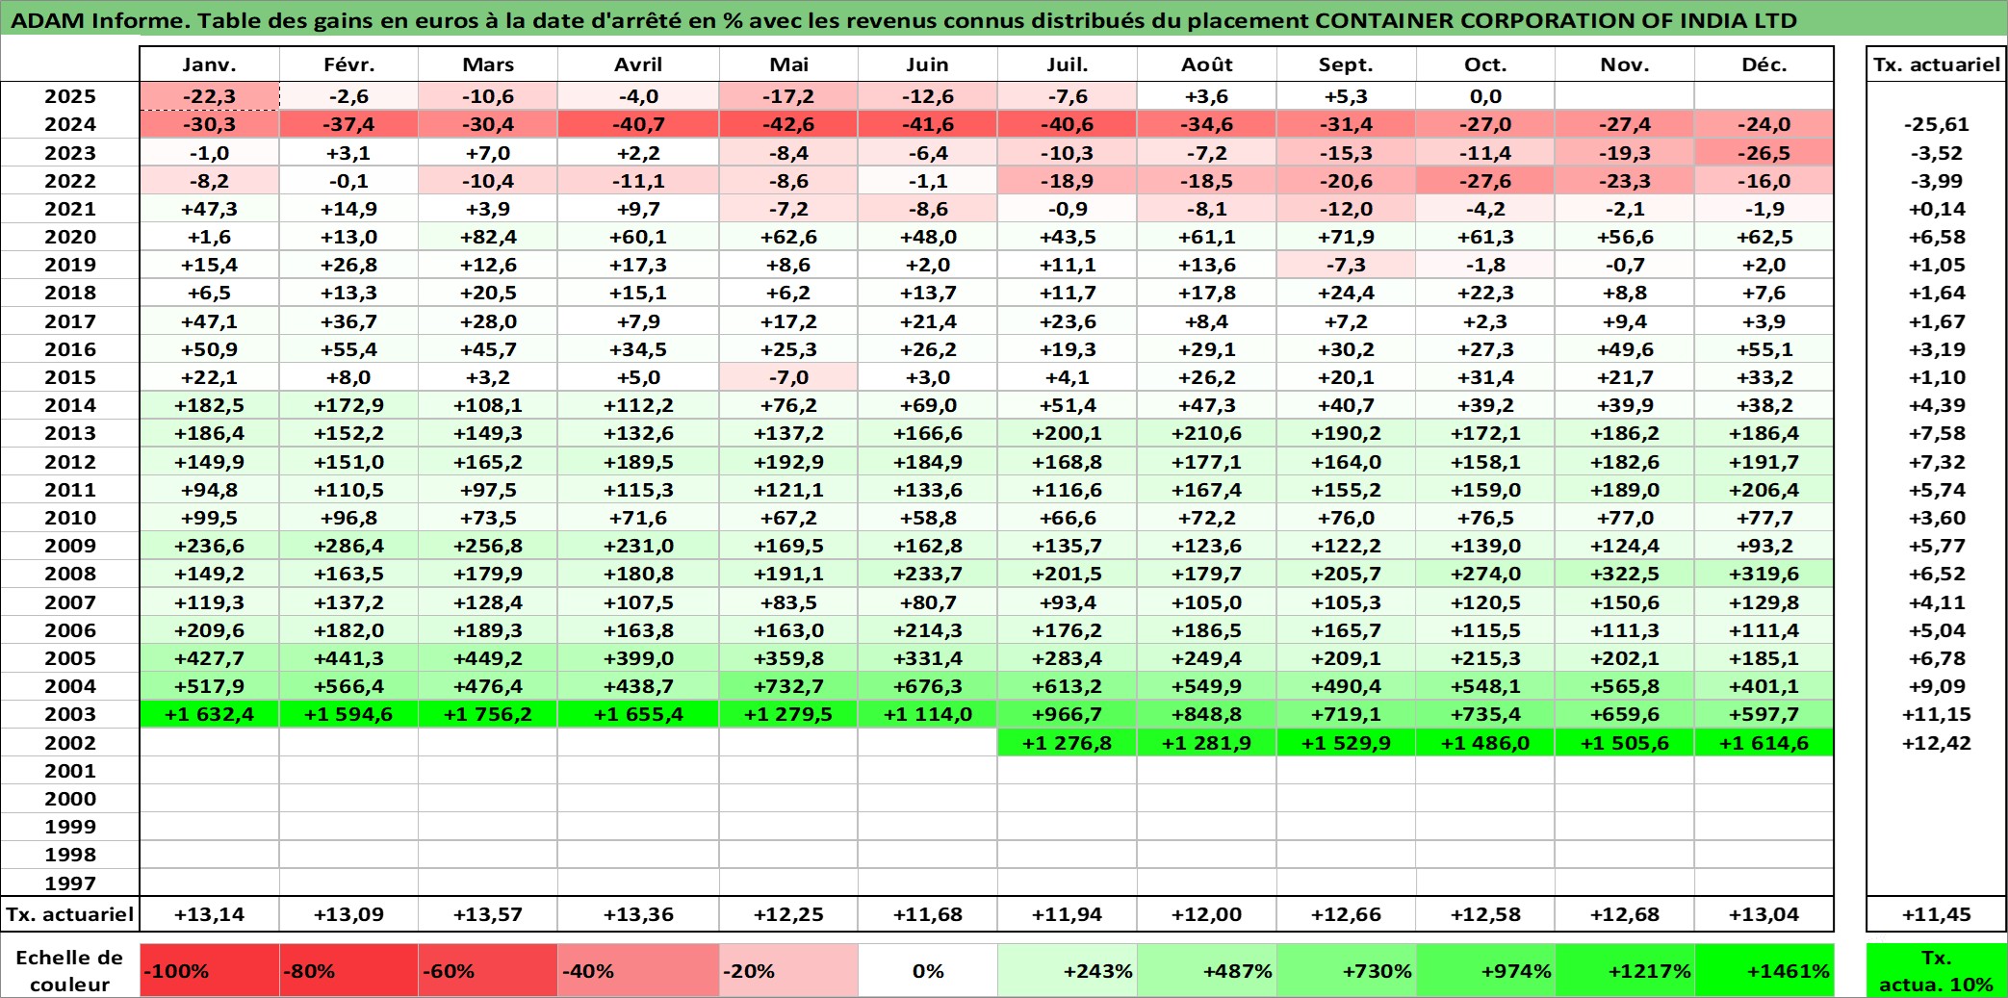
Task: Click the Mars column actuarial total '+13,57'
Action: pyautogui.click(x=488, y=914)
